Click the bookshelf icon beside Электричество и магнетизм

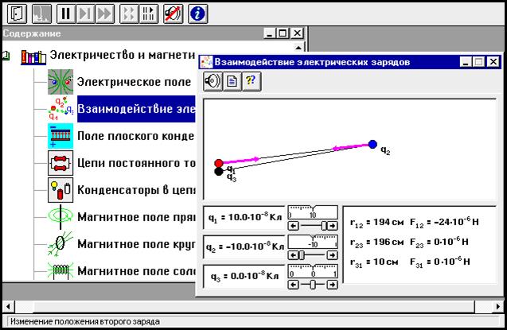(33, 57)
